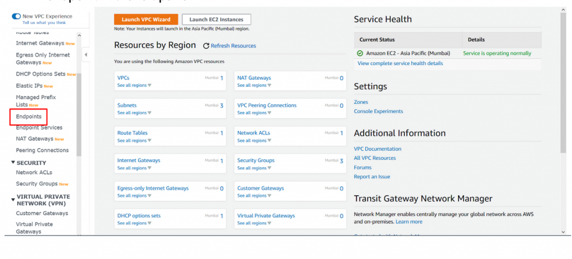
Task: Open Internet Gateways in the sidebar
Action: [x=40, y=43]
